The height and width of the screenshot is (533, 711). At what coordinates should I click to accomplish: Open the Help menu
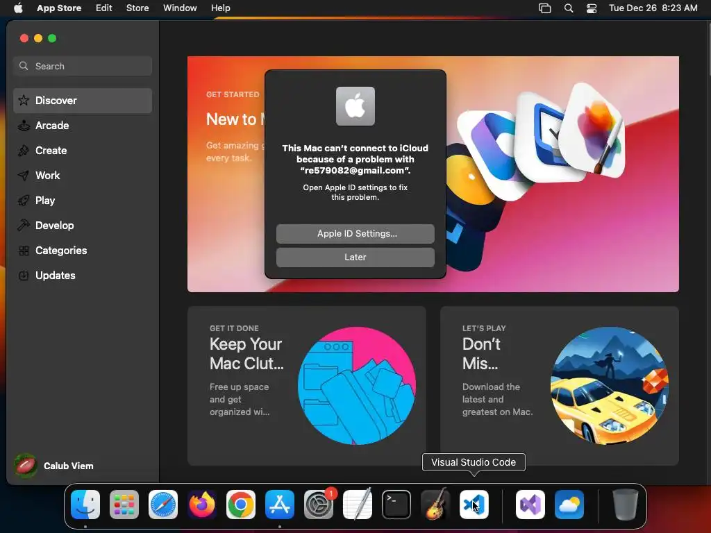(x=220, y=8)
